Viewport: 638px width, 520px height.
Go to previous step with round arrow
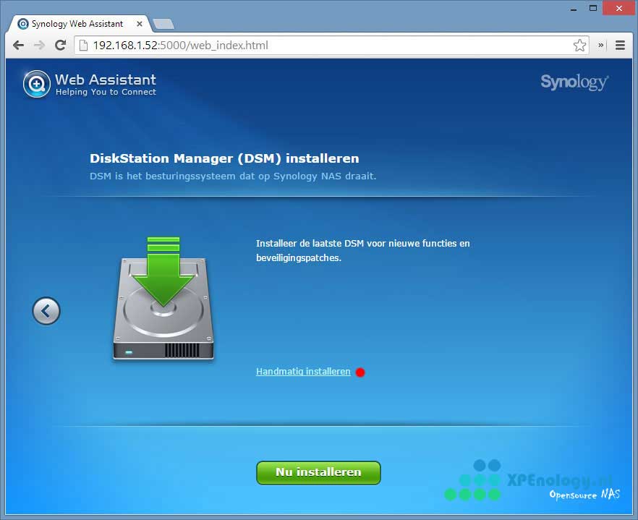point(46,311)
